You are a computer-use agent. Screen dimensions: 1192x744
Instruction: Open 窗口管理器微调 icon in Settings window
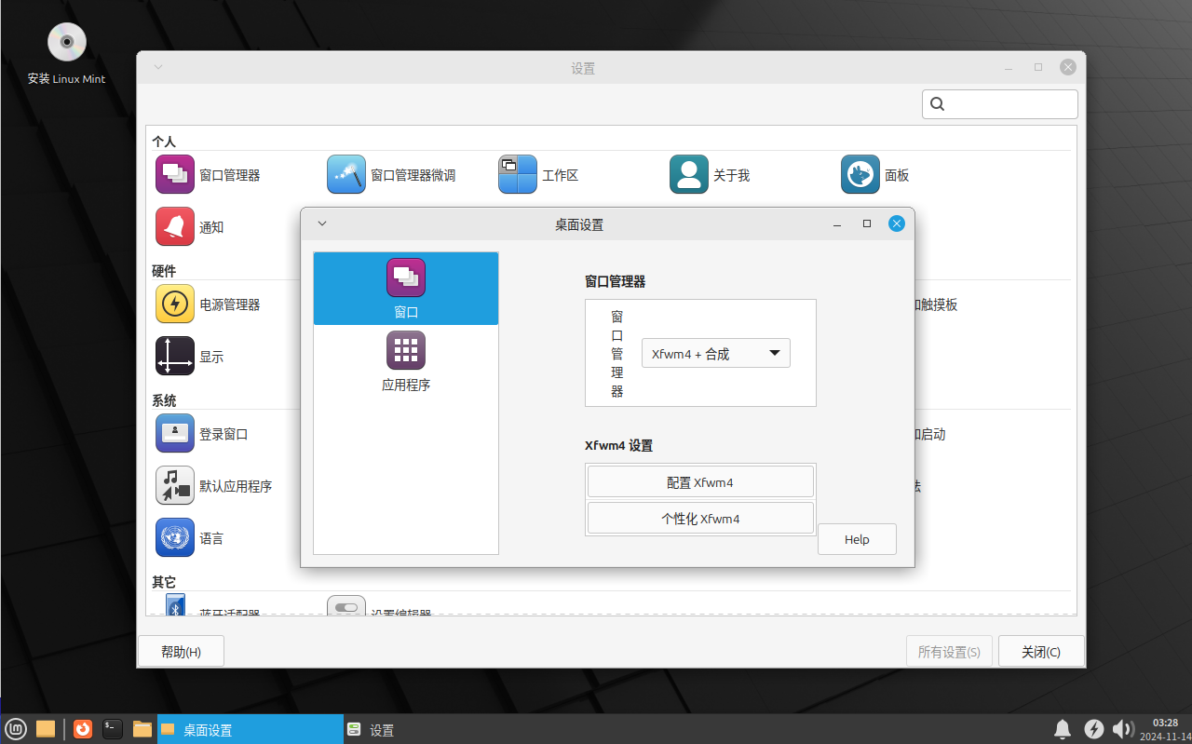[x=346, y=174]
